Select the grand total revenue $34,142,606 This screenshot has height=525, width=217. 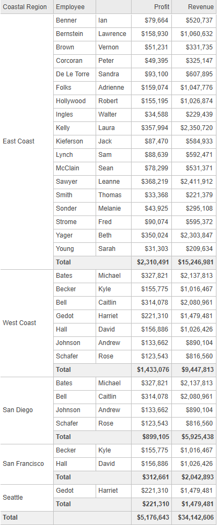(x=194, y=517)
